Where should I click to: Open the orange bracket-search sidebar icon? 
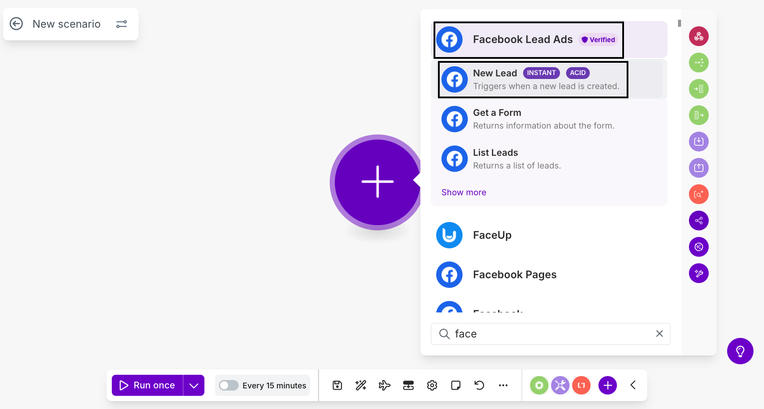point(699,194)
